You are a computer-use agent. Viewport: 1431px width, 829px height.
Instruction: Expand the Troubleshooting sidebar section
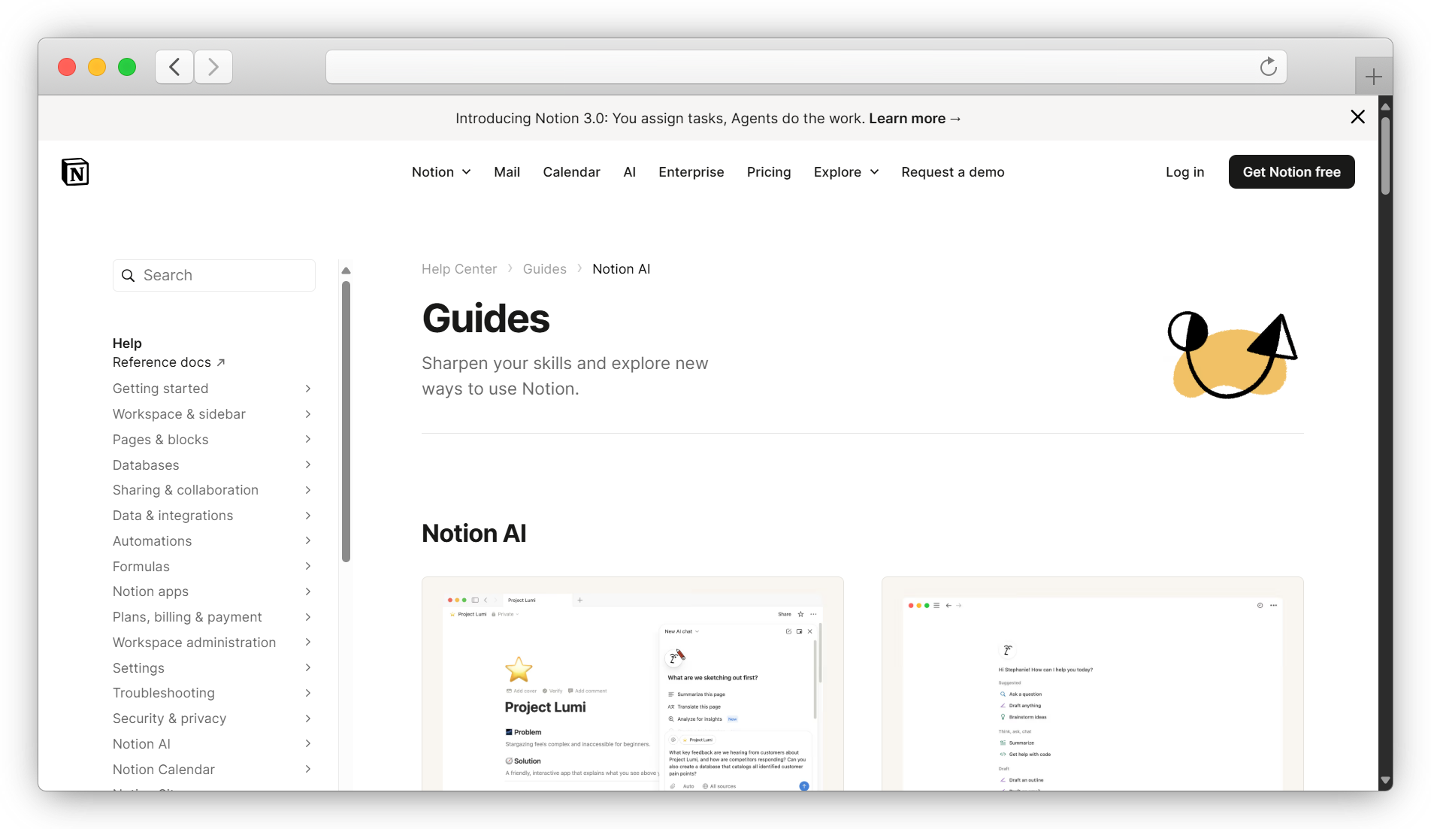307,693
